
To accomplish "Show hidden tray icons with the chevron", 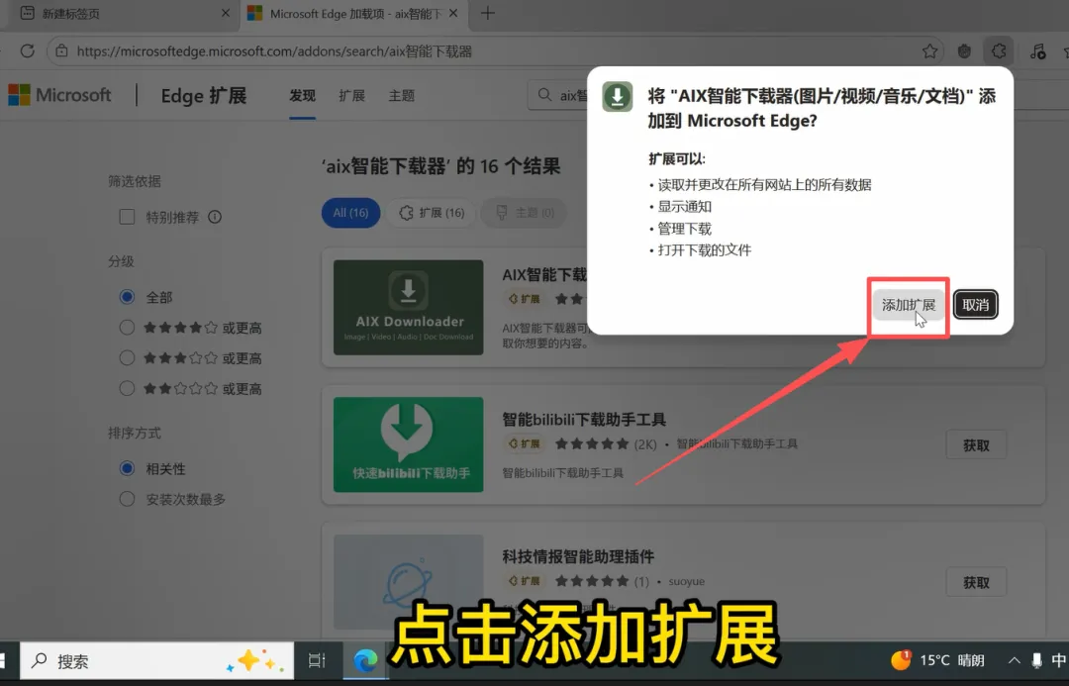I will pyautogui.click(x=1015, y=660).
